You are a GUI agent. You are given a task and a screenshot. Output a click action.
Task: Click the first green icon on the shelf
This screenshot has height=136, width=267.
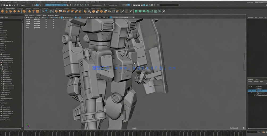point(136,11)
